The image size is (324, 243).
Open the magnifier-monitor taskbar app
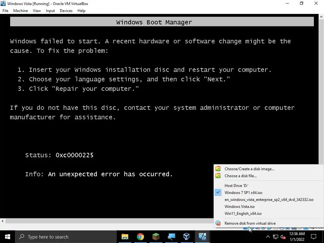(x=171, y=237)
